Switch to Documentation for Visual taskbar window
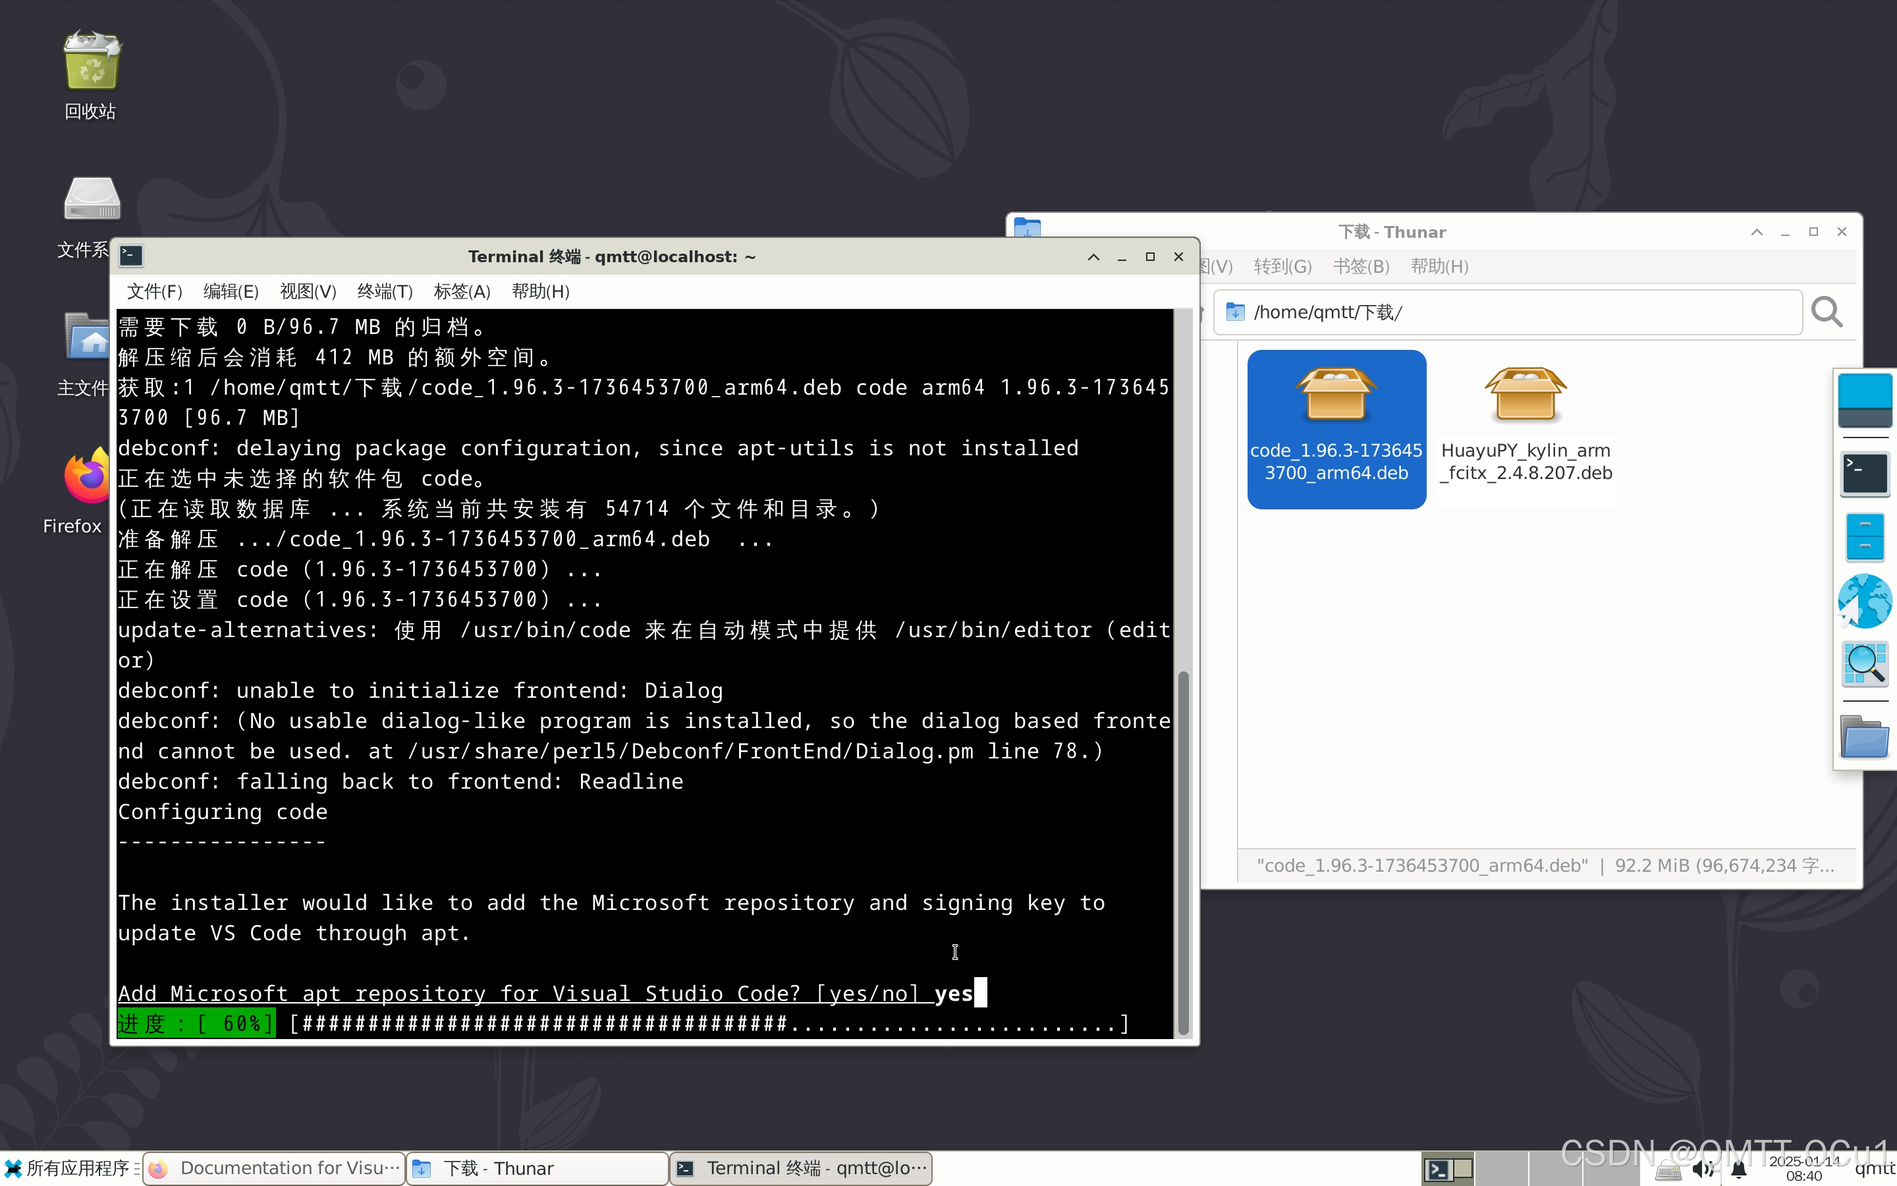The height and width of the screenshot is (1186, 1897). (275, 1168)
